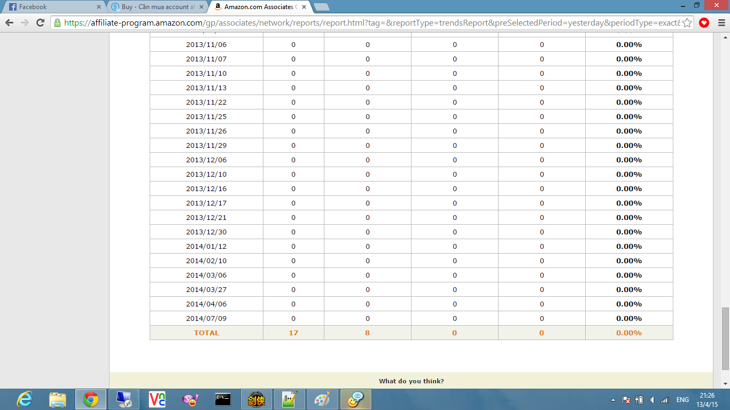This screenshot has width=730, height=410.
Task: Open the VNC viewer taskbar icon
Action: 157,399
